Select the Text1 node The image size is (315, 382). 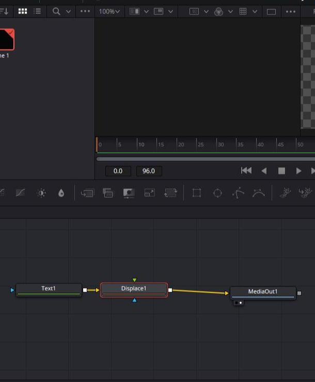pyautogui.click(x=49, y=290)
